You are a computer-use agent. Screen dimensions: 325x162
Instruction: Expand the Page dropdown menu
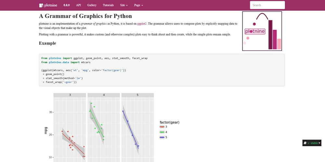[138, 5]
